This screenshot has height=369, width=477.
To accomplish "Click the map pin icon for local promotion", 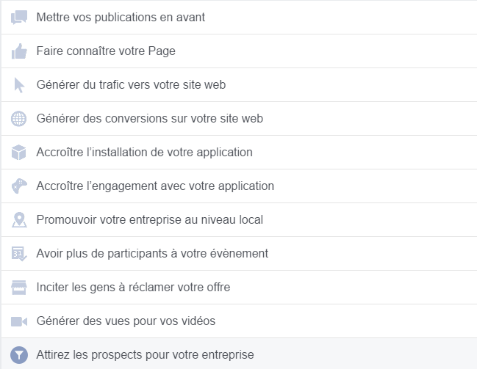I will click(x=19, y=219).
